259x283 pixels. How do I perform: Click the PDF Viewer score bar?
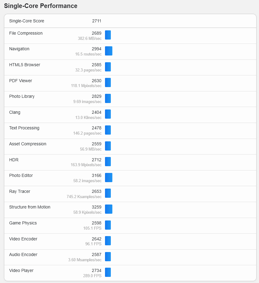[x=108, y=82]
